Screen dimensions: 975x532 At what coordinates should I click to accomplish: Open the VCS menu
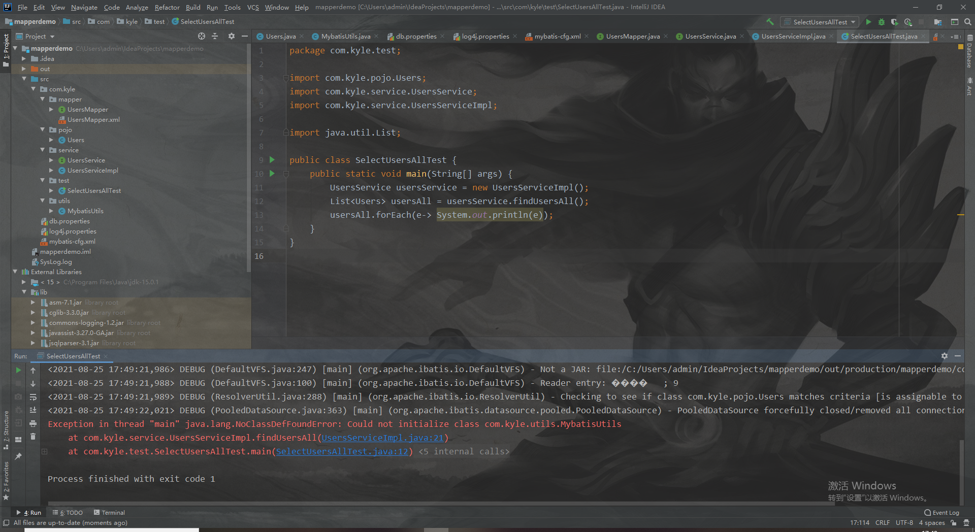(253, 7)
